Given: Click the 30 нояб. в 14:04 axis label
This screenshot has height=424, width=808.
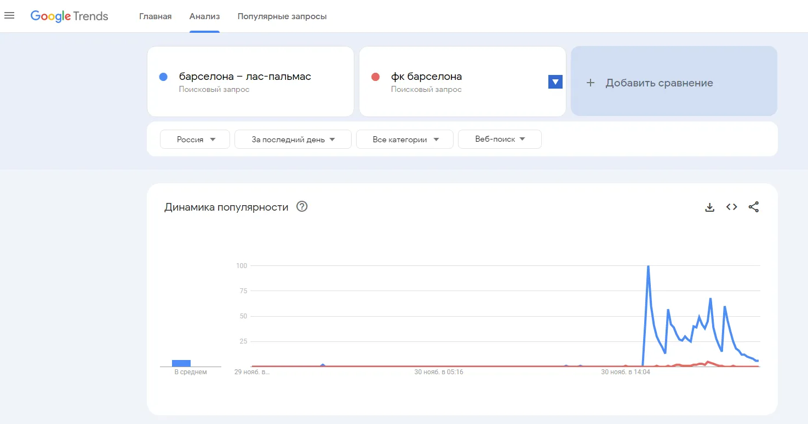Looking at the screenshot, I should click(x=626, y=372).
